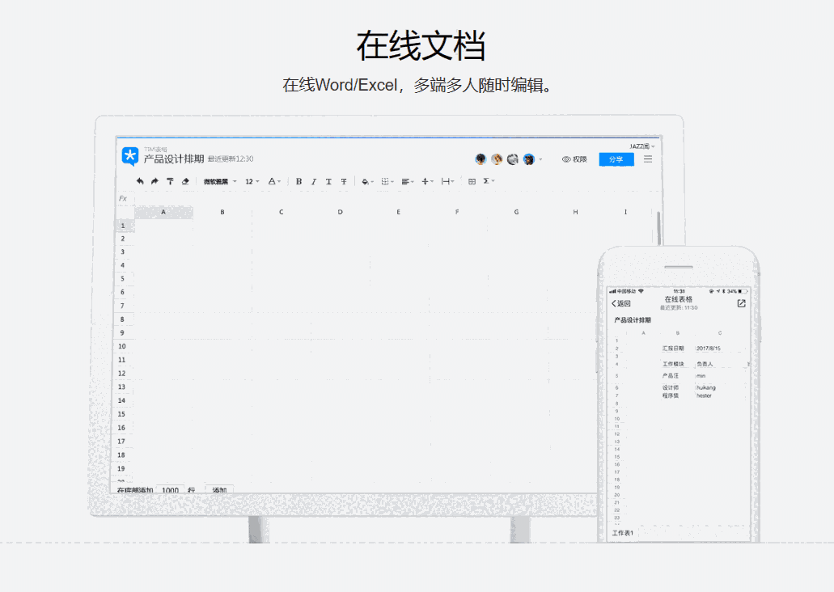Open the font size 12 dropdown
The image size is (834, 592).
[x=252, y=181]
